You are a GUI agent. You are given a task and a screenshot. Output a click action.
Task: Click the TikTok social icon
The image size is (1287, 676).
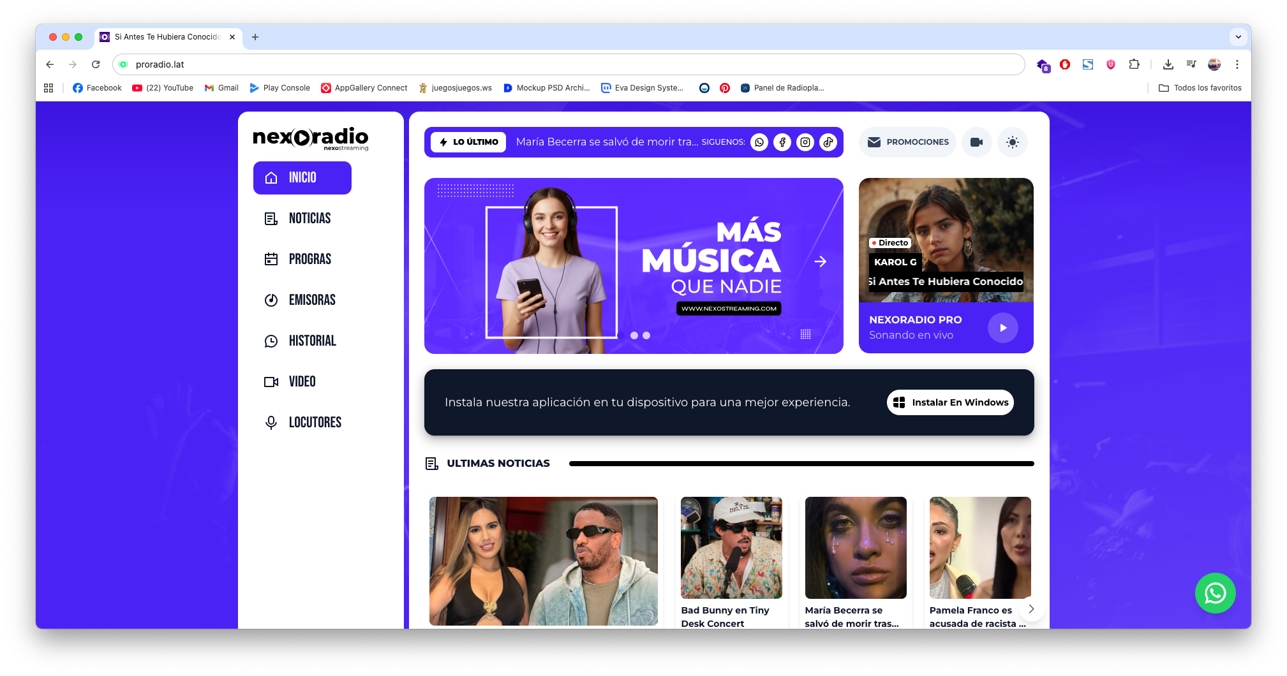828,142
